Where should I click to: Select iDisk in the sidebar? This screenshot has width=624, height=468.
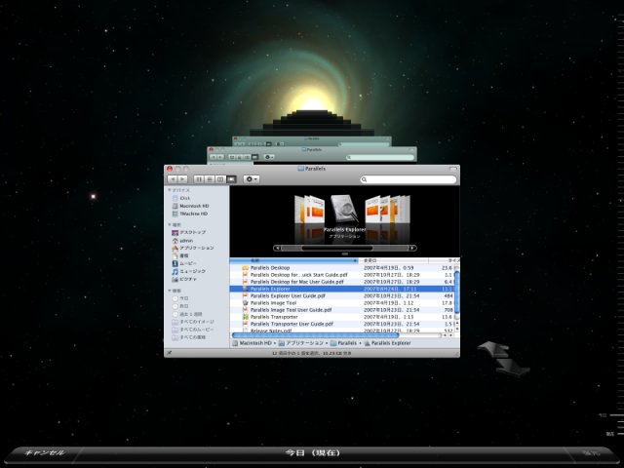click(x=181, y=198)
